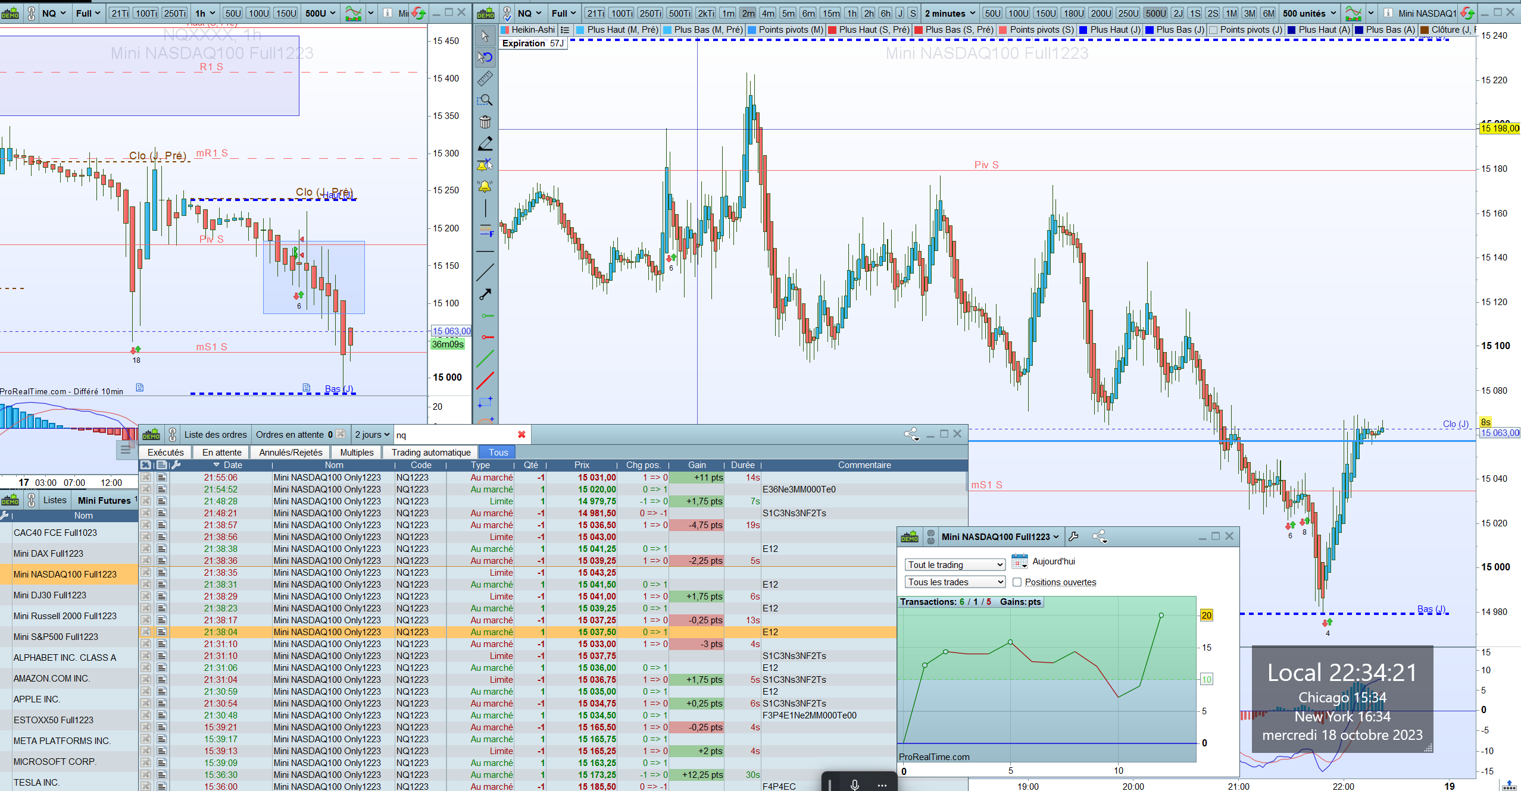Click the Heikin-Ashi color swatch

[505, 30]
